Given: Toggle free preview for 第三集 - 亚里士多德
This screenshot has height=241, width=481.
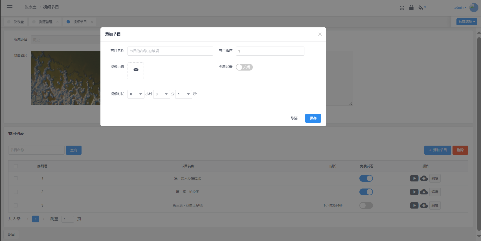Looking at the screenshot, I should click(x=366, y=205).
